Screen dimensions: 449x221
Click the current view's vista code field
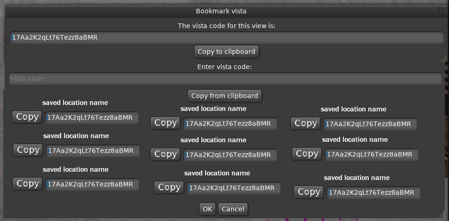[225, 38]
